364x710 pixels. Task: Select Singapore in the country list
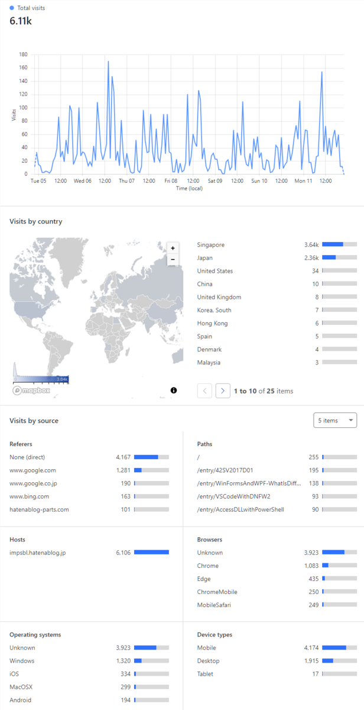pyautogui.click(x=277, y=245)
